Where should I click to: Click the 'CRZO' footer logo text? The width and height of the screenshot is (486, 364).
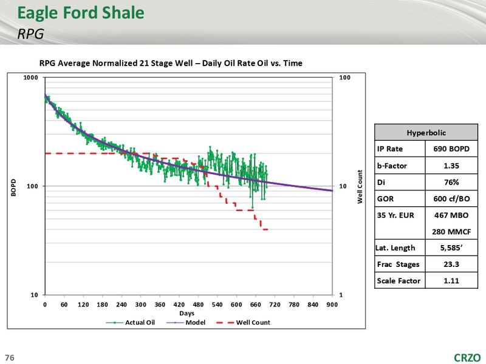click(x=467, y=357)
